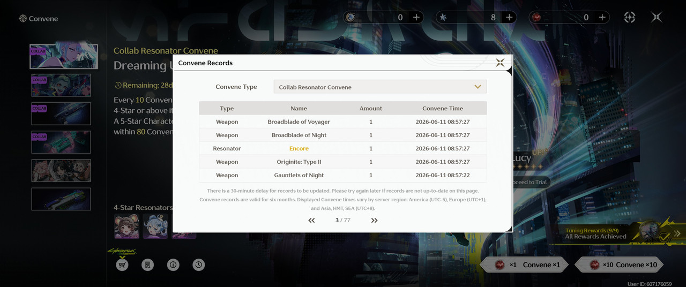Click the red tide currency icon in top bar
Screen dimensions: 686x287
coord(536,17)
